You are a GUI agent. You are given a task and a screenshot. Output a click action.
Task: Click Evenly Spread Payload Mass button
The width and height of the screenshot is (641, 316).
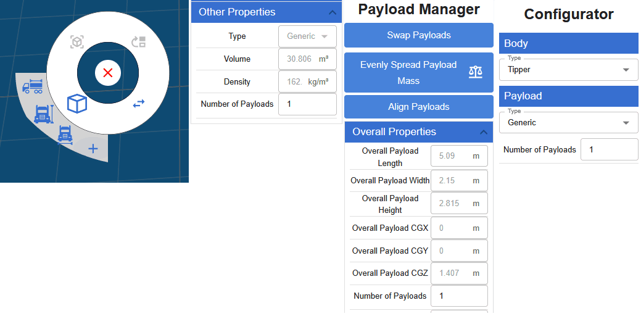[419, 72]
